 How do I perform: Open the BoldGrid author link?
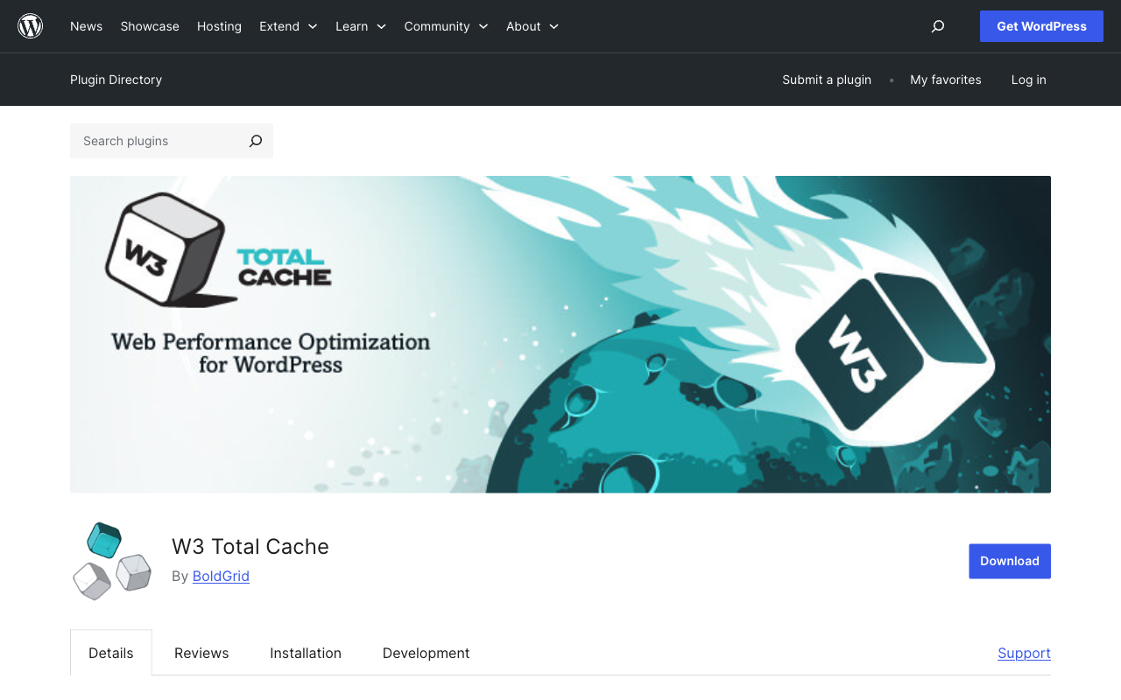(221, 576)
